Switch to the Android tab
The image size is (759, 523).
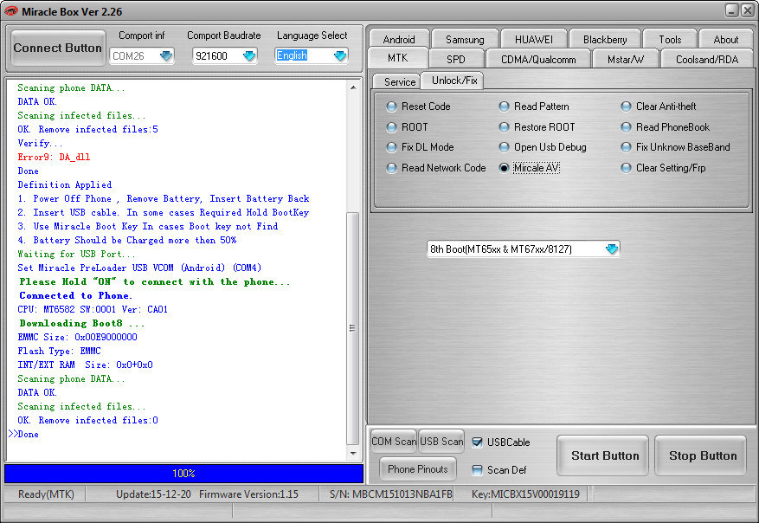pos(399,39)
